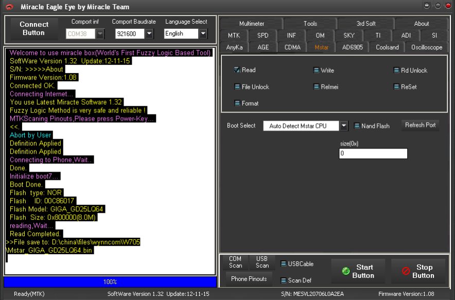Open the AD6905 tab
Screen dimensions: 455x300
coord(352,47)
